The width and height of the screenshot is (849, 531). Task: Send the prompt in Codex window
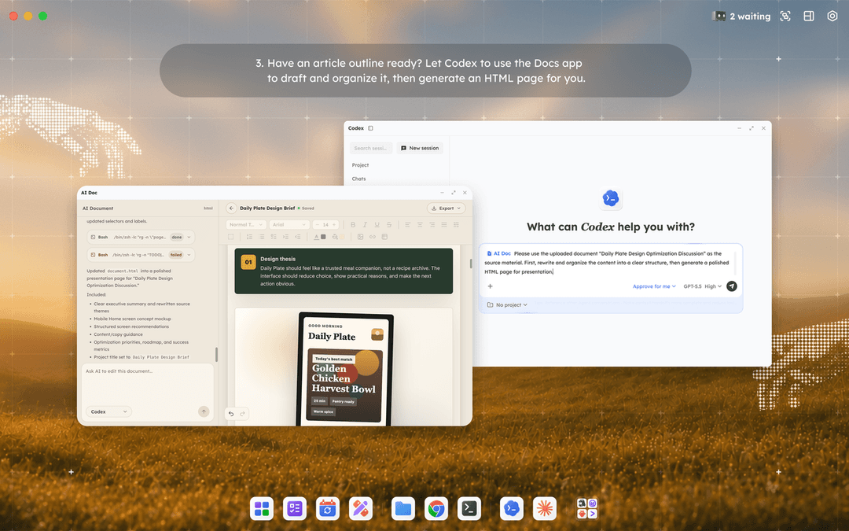732,286
